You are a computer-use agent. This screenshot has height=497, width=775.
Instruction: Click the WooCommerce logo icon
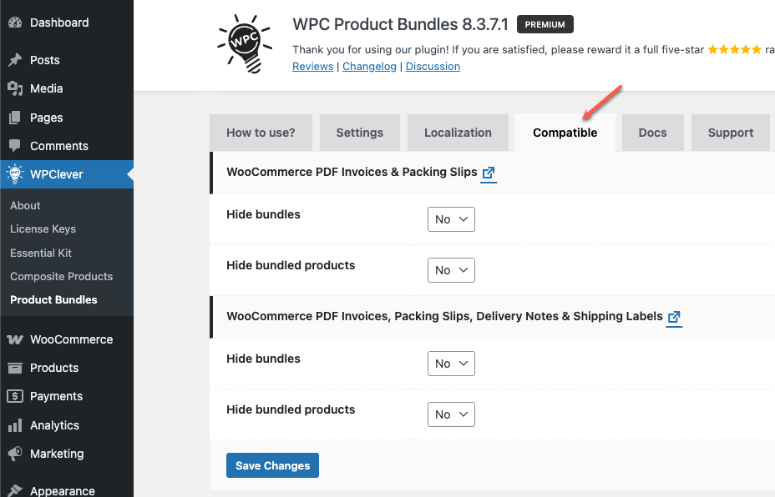click(15, 339)
